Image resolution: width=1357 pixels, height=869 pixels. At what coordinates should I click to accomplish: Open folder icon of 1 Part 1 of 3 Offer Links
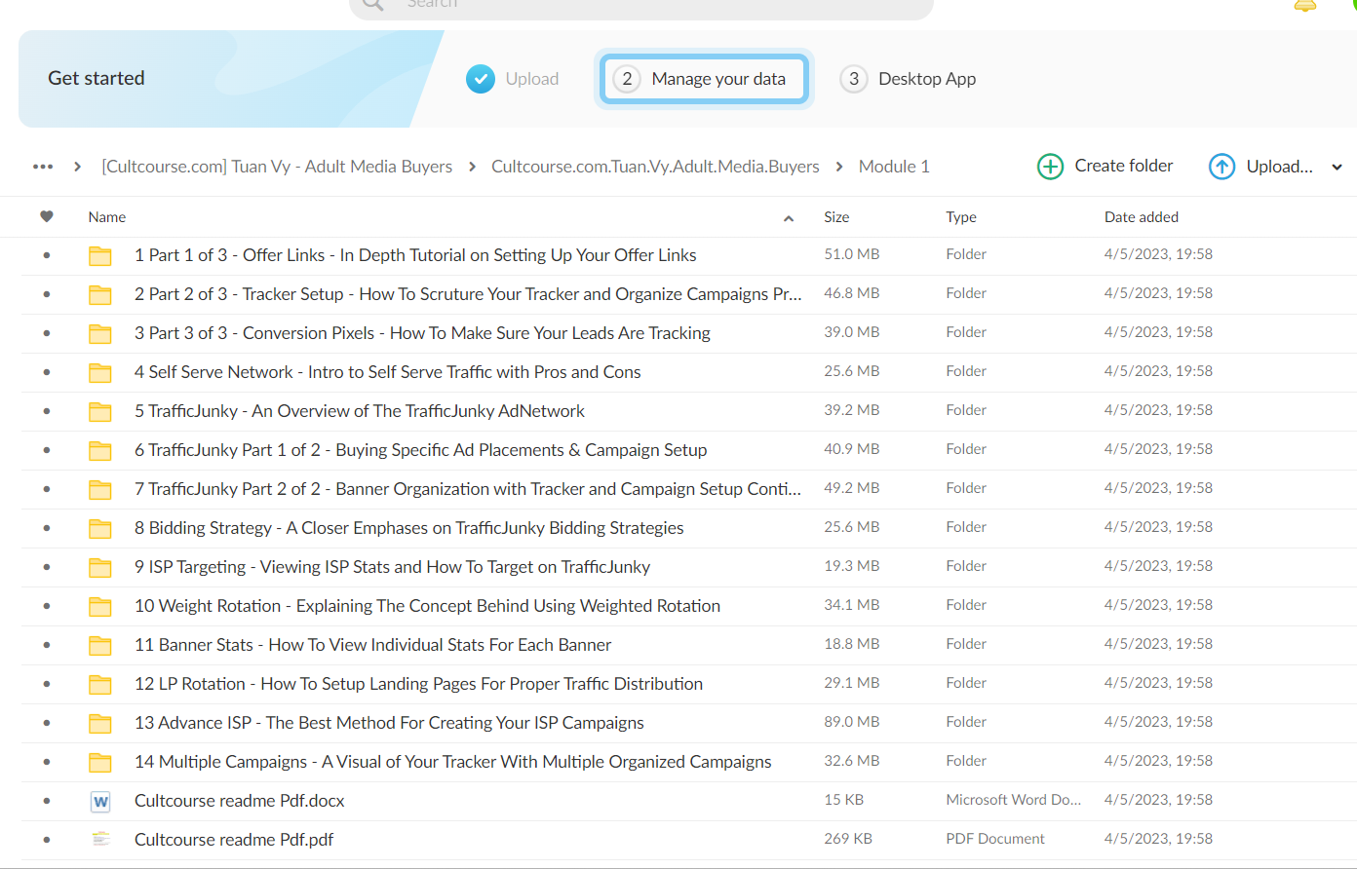click(x=100, y=255)
